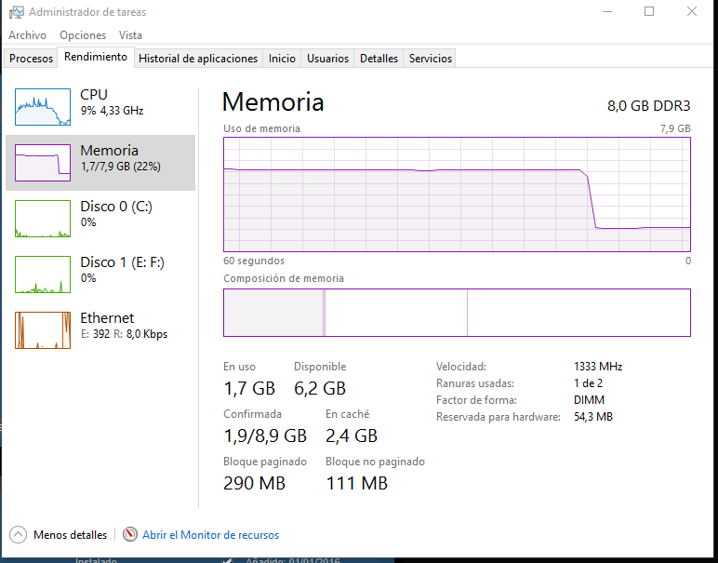This screenshot has width=718, height=563.
Task: Open the Servicios tab
Action: click(x=431, y=59)
